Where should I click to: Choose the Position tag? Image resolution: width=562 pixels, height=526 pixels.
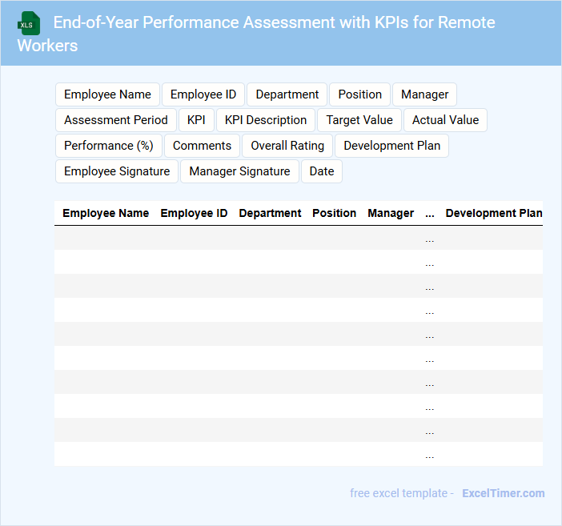[x=359, y=94]
